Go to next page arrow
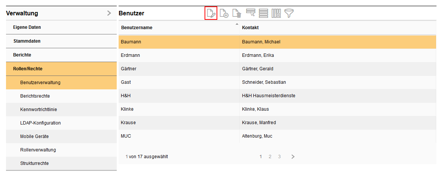Image resolution: width=444 pixels, height=172 pixels. (x=293, y=157)
